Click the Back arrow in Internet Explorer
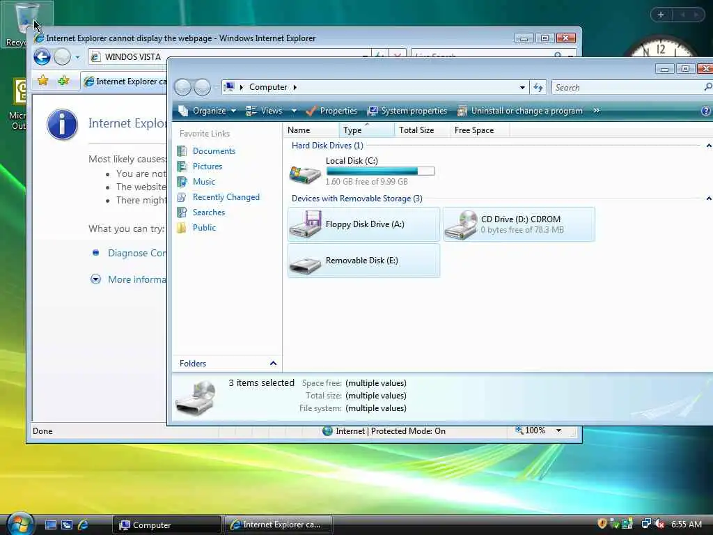This screenshot has width=713, height=535. 42,57
